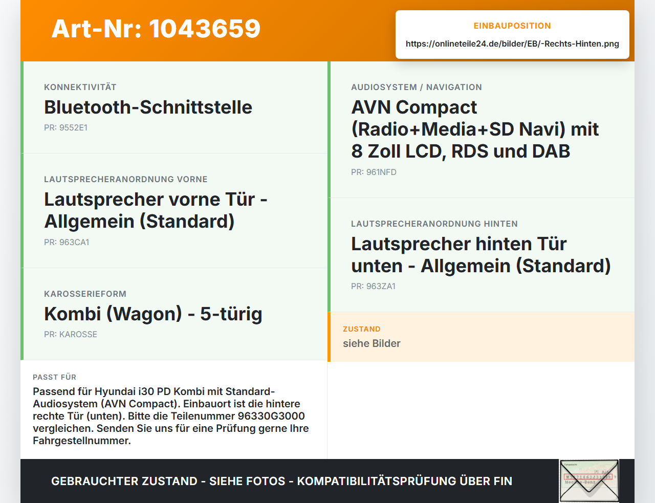655x503 pixels.
Task: Click the GEBRAUCHTER ZUSTAND footer banner text
Action: pos(281,482)
